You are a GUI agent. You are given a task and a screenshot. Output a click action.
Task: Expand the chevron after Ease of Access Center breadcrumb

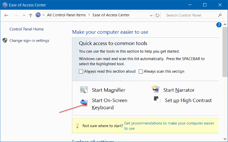132,15
